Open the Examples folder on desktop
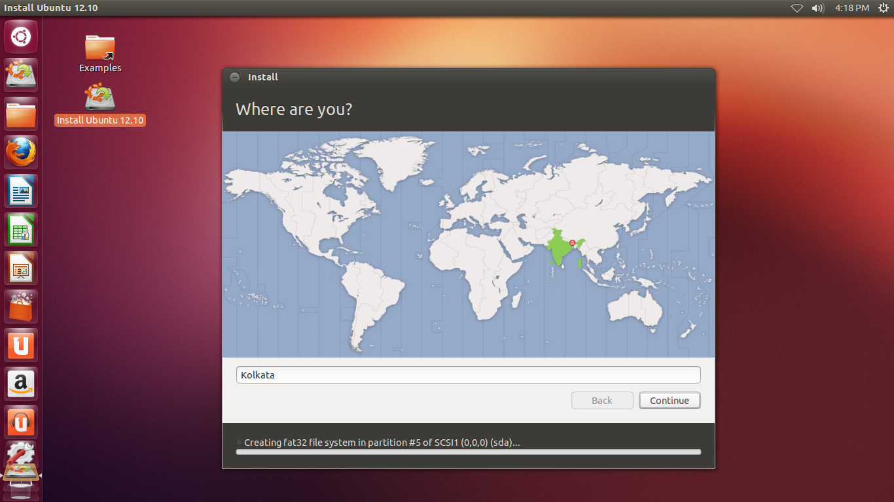Image resolution: width=894 pixels, height=502 pixels. tap(100, 53)
